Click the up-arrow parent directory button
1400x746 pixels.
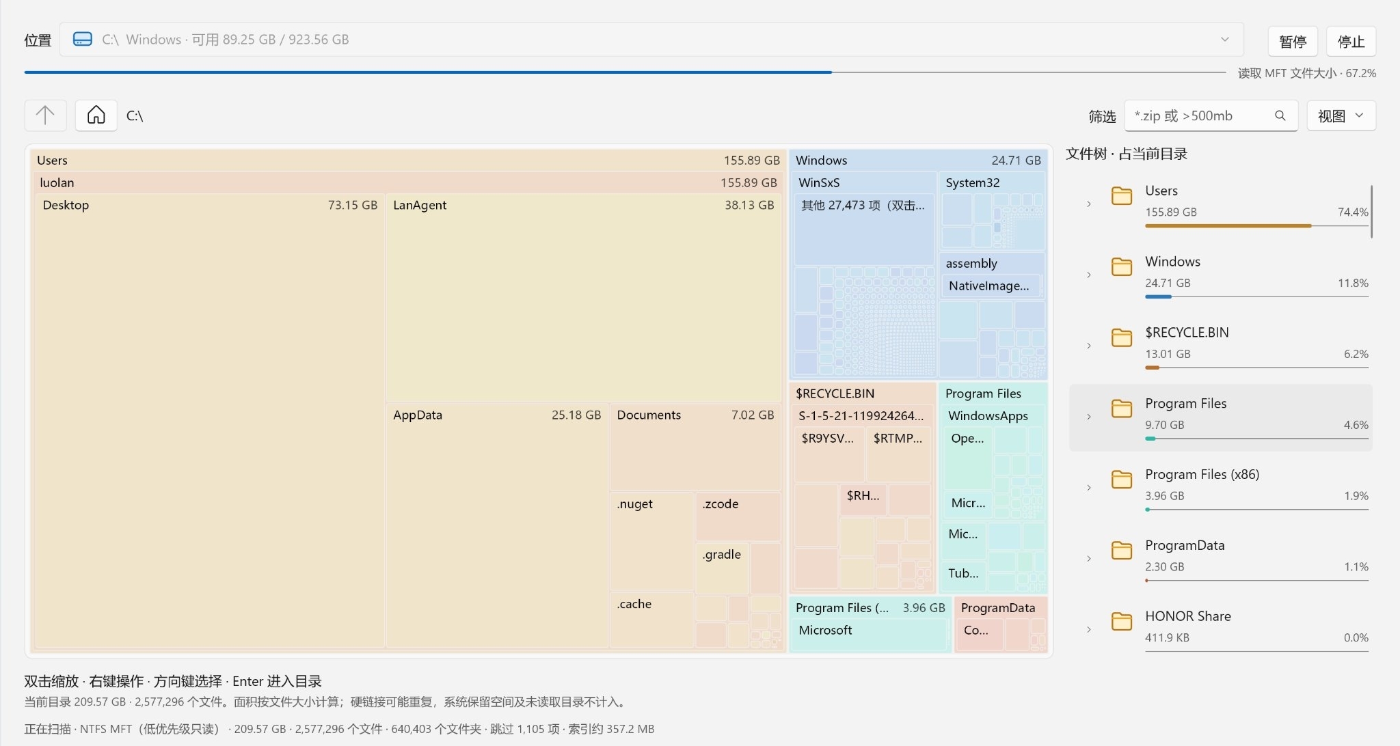pos(45,115)
